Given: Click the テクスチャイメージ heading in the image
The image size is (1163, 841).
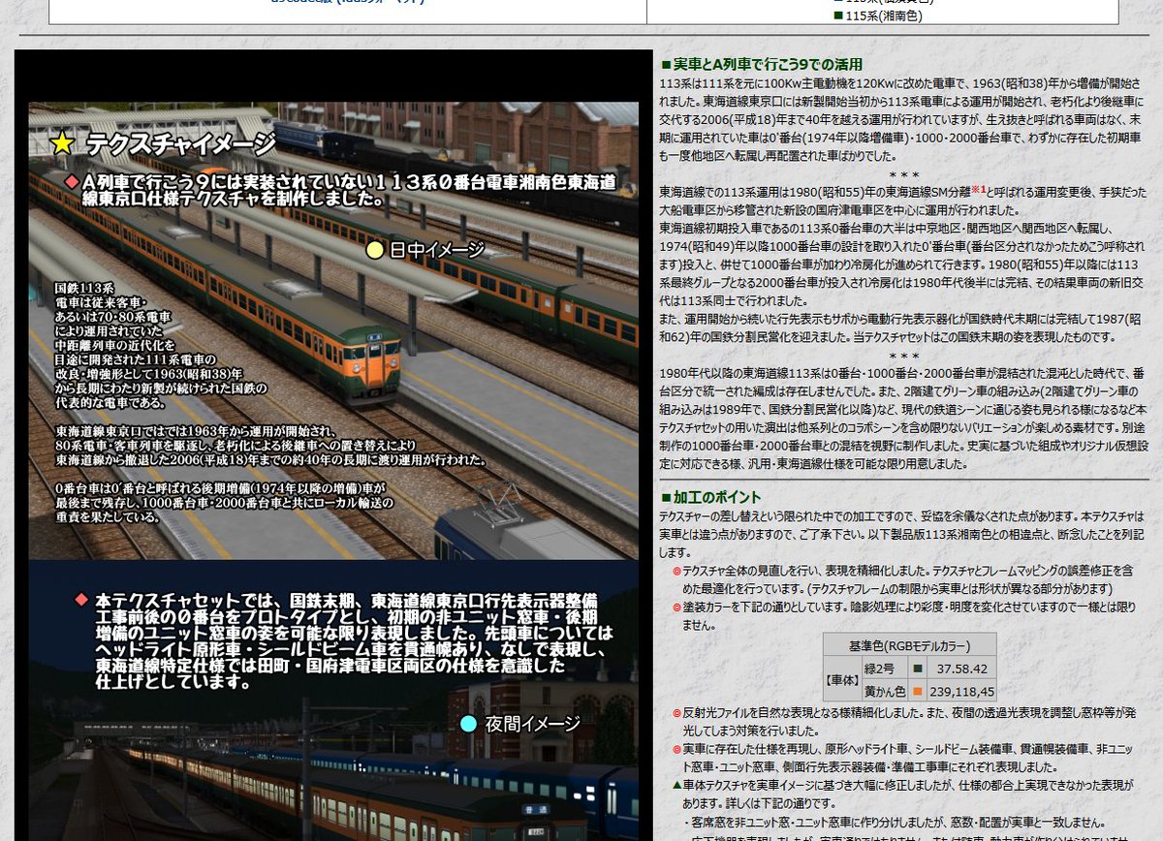Looking at the screenshot, I should coord(180,144).
